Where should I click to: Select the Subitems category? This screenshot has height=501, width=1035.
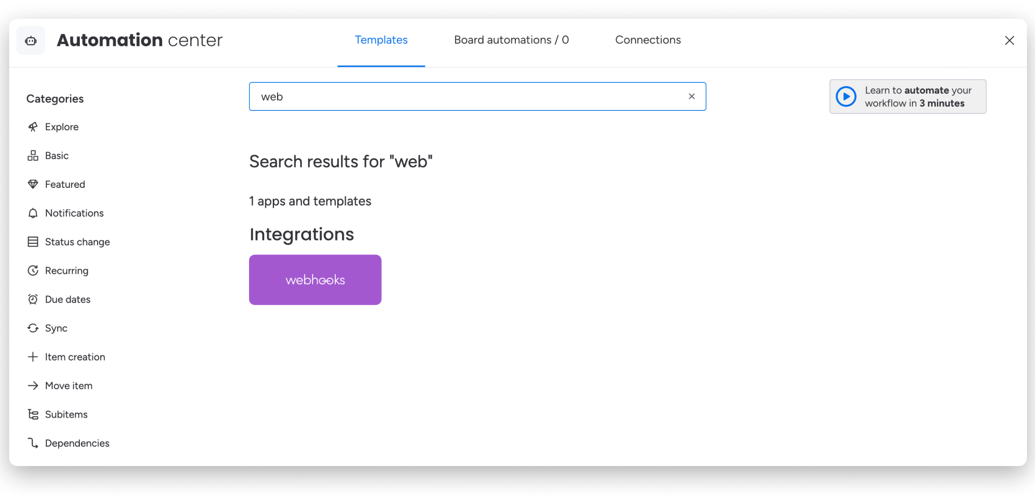(66, 414)
